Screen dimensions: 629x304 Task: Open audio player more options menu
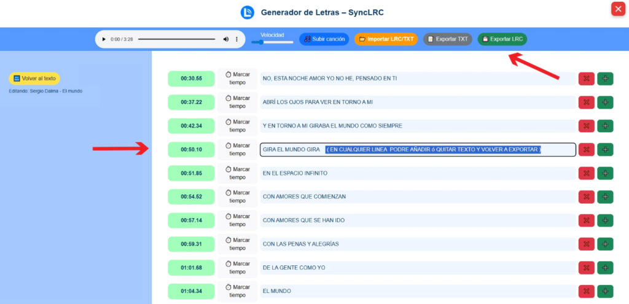237,39
